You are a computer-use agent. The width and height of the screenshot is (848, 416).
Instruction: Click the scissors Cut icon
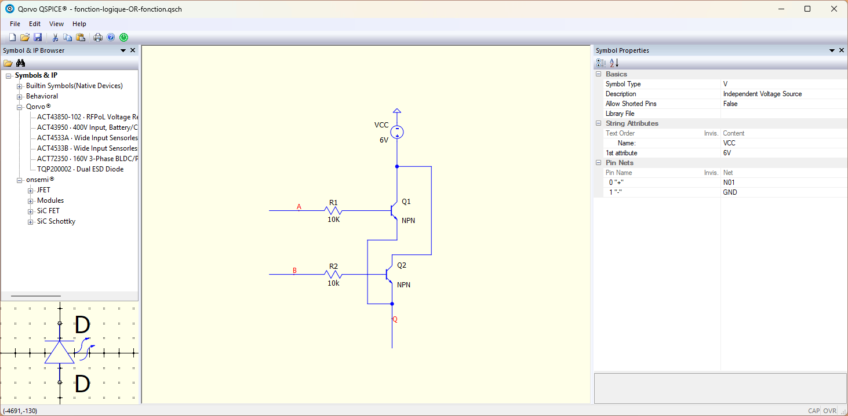[56, 37]
